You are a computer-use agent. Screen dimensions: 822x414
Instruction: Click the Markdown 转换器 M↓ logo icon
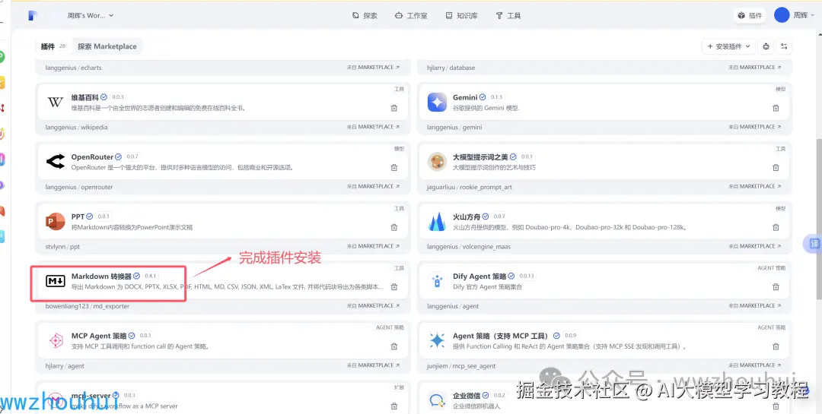[x=56, y=281]
